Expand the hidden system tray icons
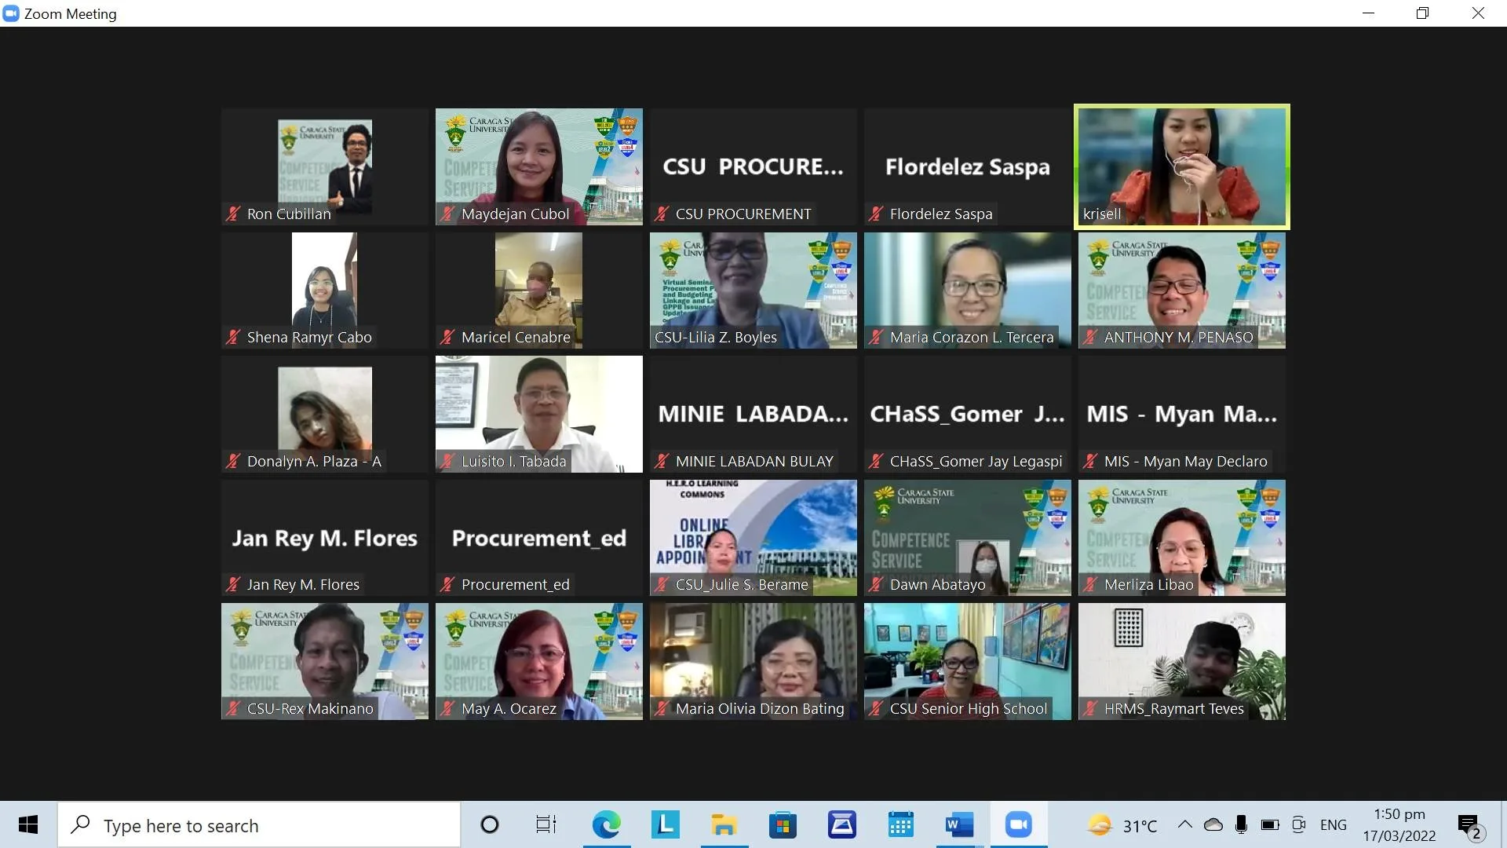1507x848 pixels. pyautogui.click(x=1184, y=824)
